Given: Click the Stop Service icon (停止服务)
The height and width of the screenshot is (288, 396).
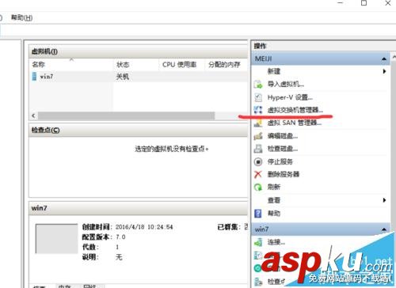Looking at the screenshot, I should click(258, 161).
